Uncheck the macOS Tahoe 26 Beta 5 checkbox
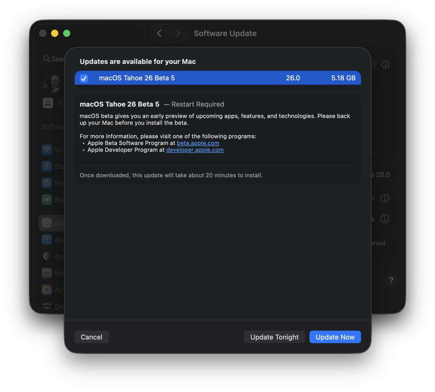 (84, 78)
